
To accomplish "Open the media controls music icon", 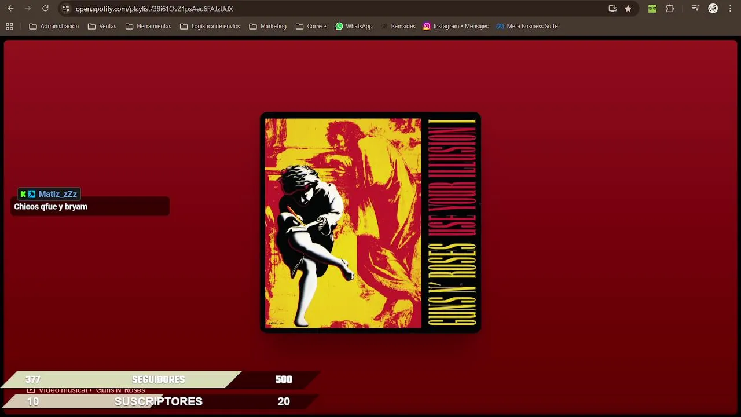I will (x=696, y=9).
